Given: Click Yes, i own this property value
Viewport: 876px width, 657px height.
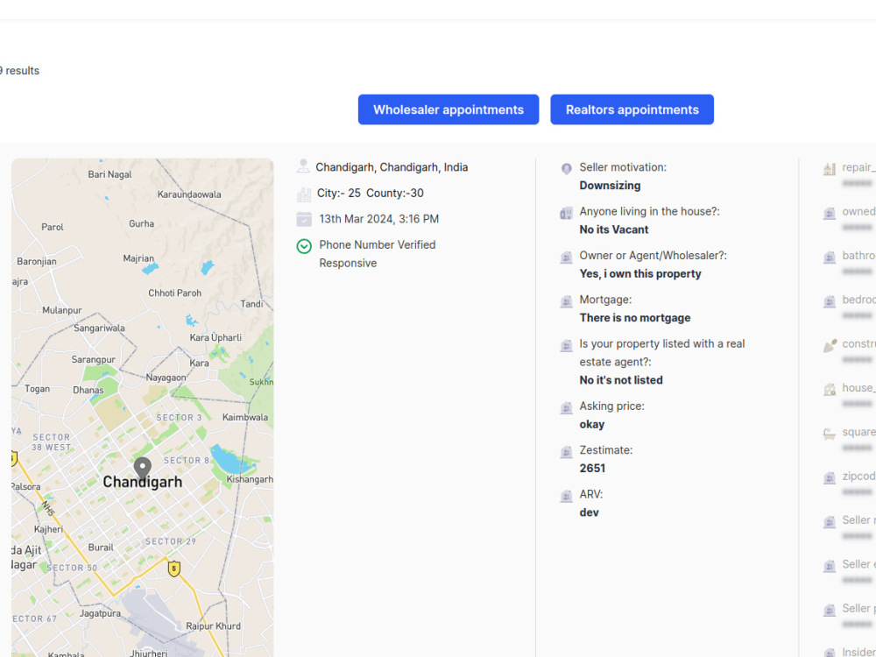Looking at the screenshot, I should coord(640,273).
